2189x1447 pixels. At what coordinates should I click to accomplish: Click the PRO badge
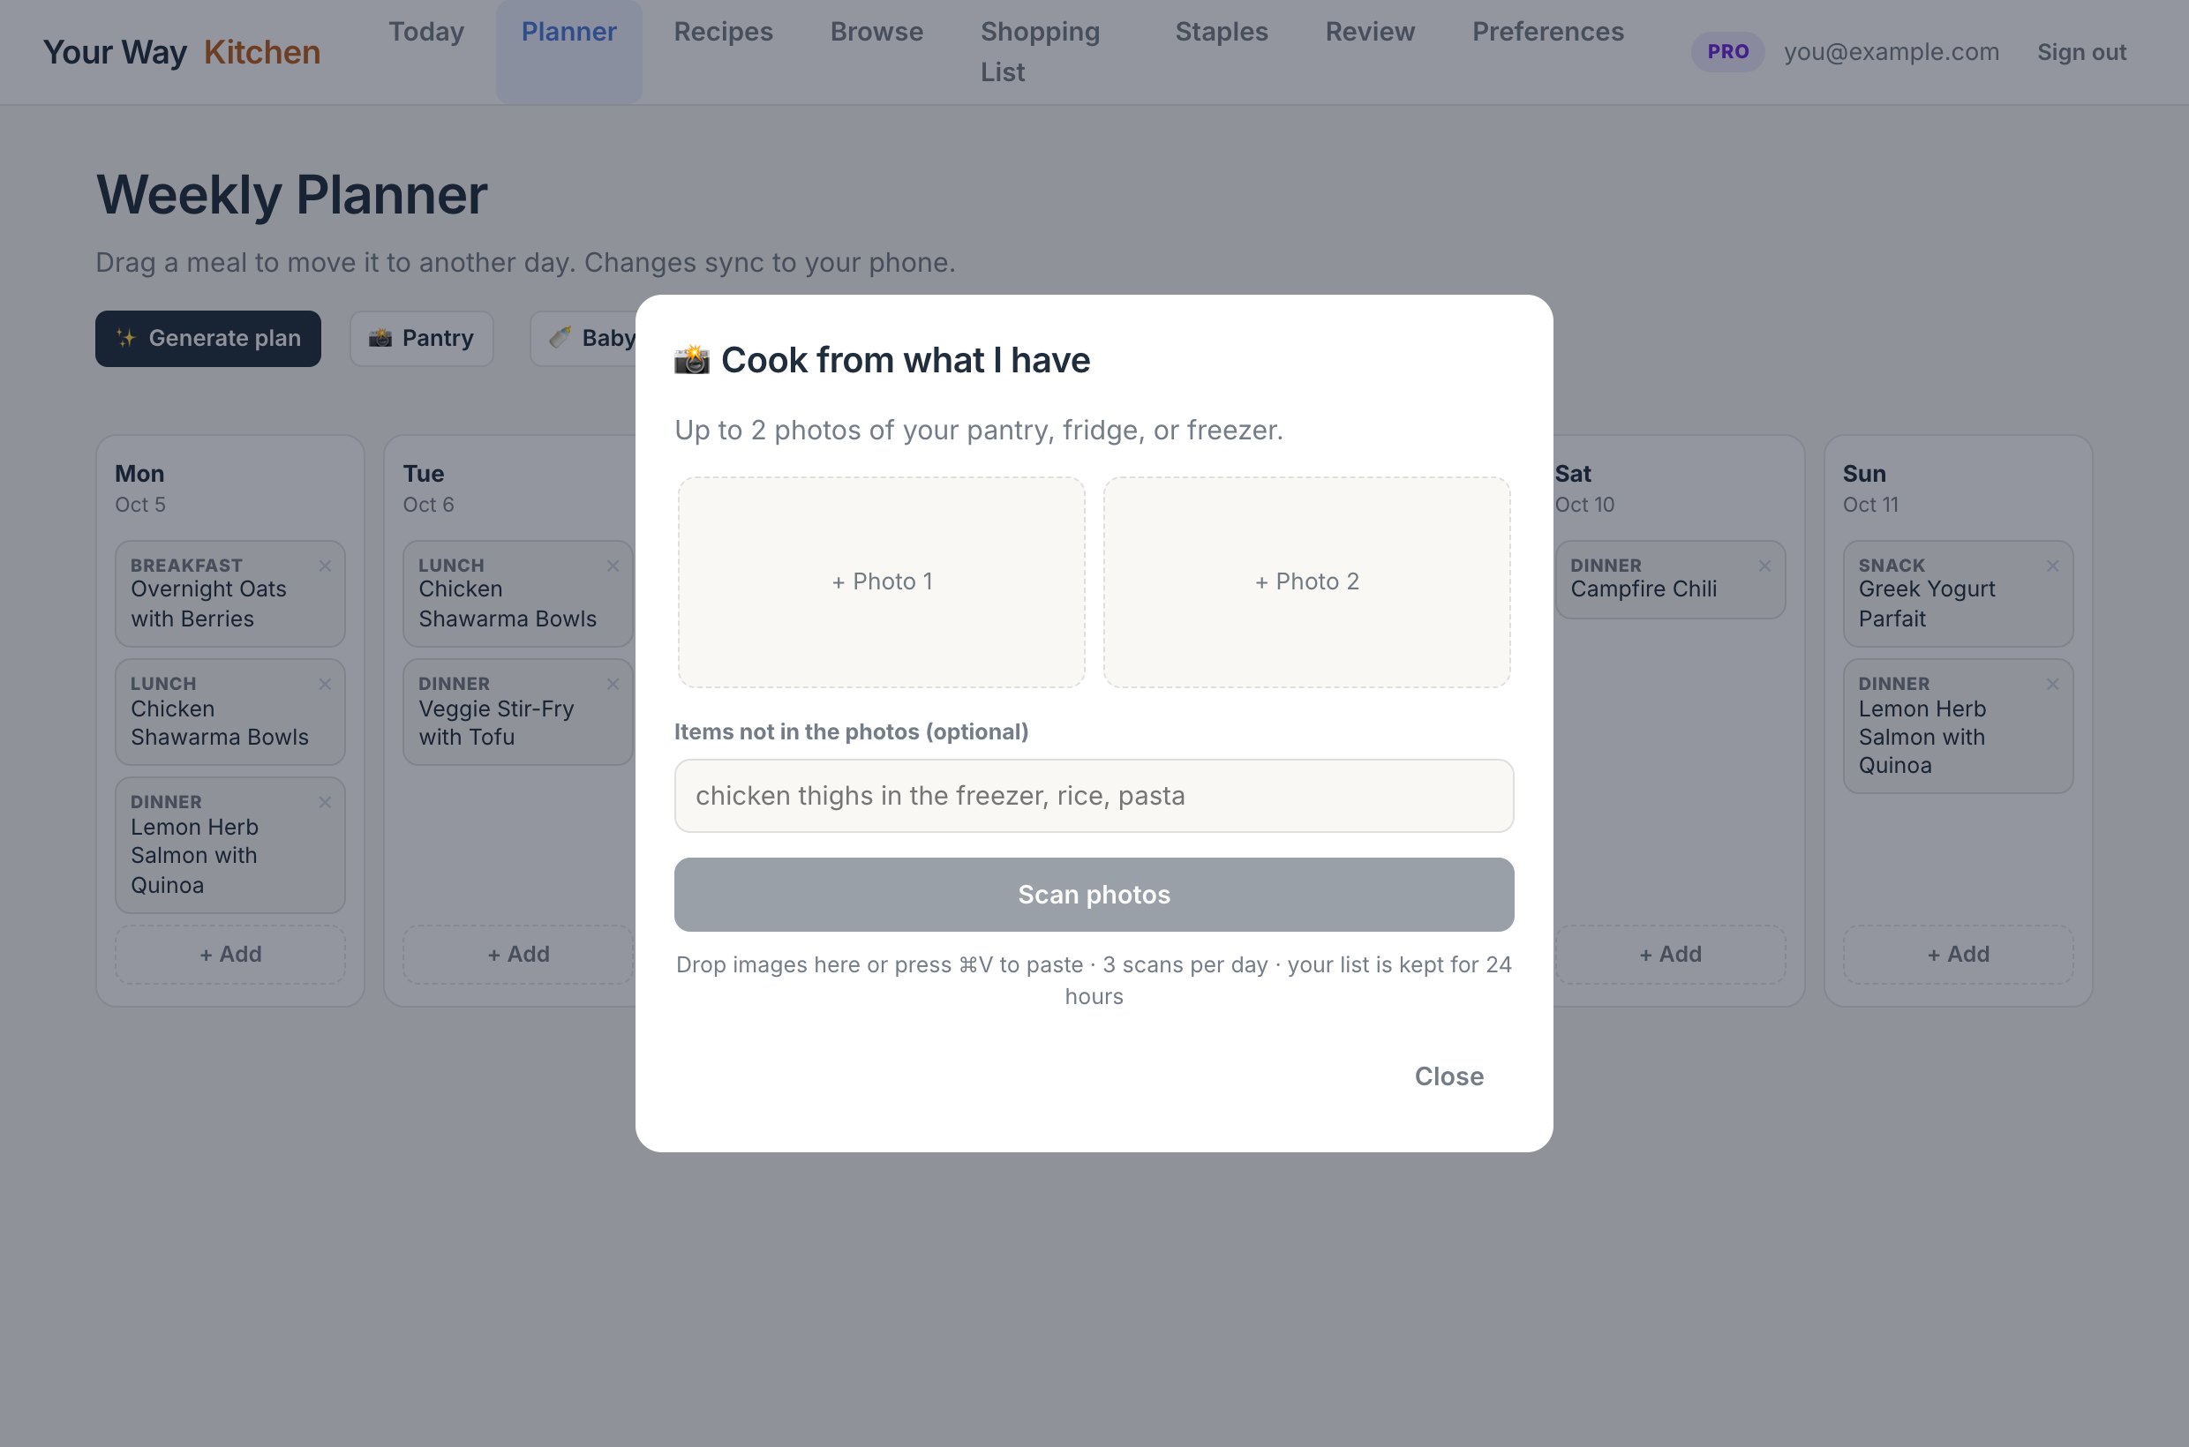[1727, 52]
